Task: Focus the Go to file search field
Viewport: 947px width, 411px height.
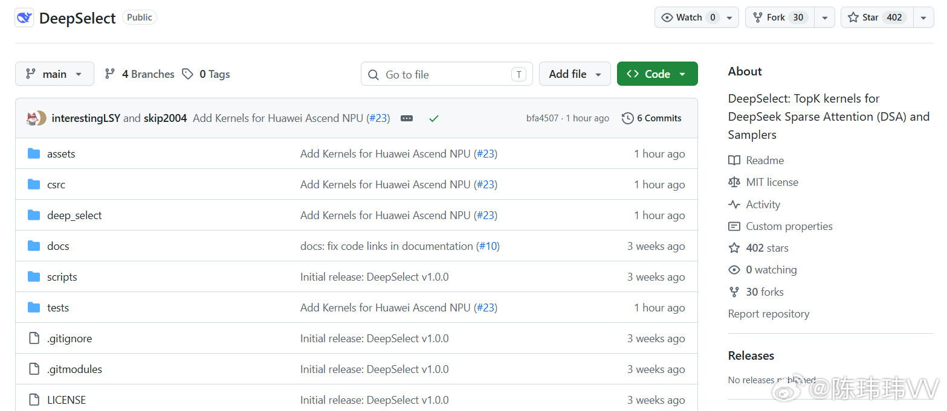Action: point(447,74)
